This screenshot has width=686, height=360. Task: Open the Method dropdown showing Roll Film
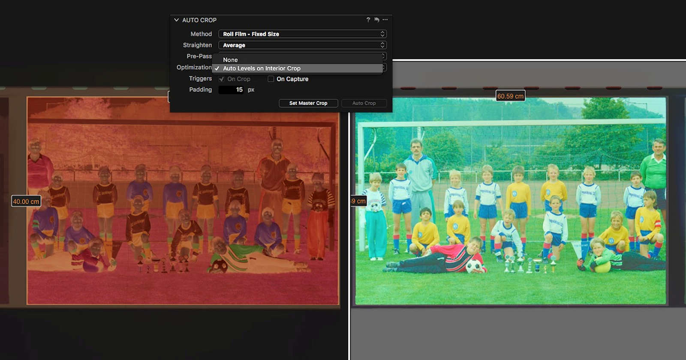(302, 34)
